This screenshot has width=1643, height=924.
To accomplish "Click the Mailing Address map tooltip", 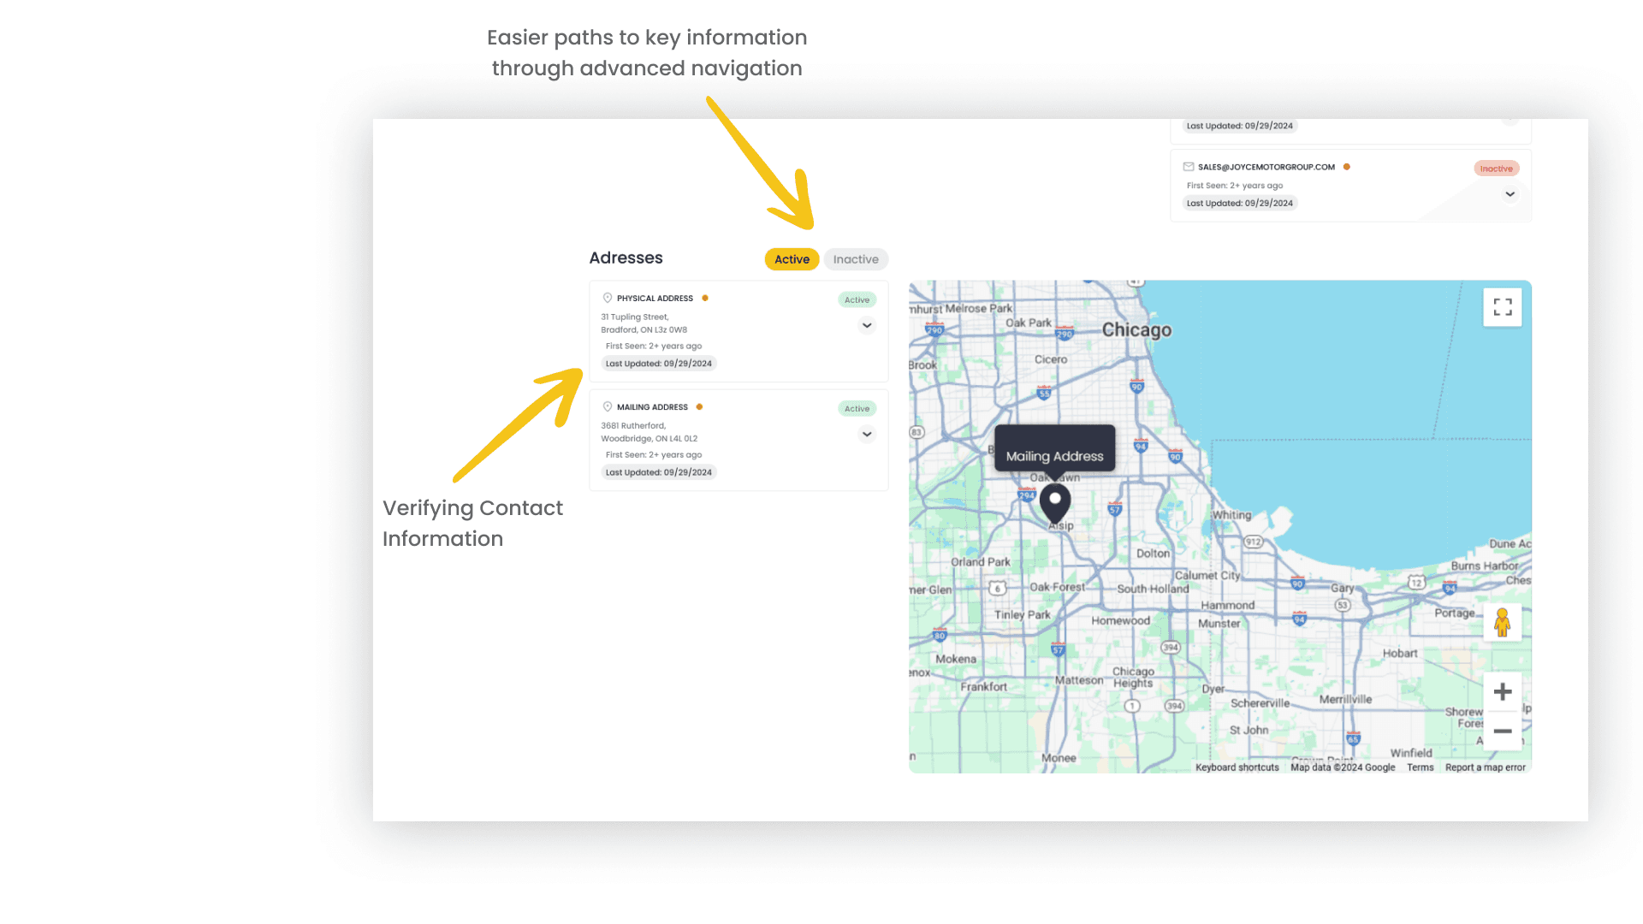I will [x=1054, y=456].
